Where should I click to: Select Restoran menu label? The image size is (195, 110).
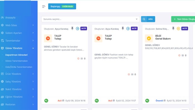pos(10,104)
